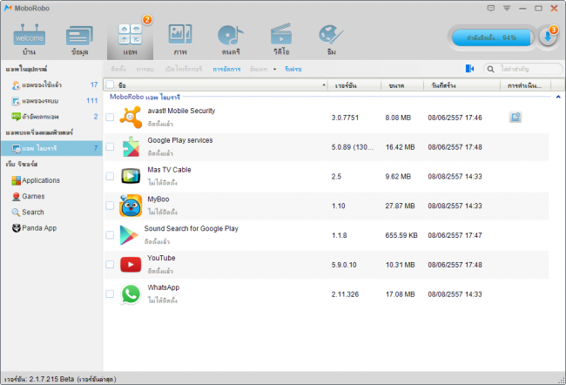Select the 655.59 KB size cell
This screenshot has width=566, height=385.
401,235
